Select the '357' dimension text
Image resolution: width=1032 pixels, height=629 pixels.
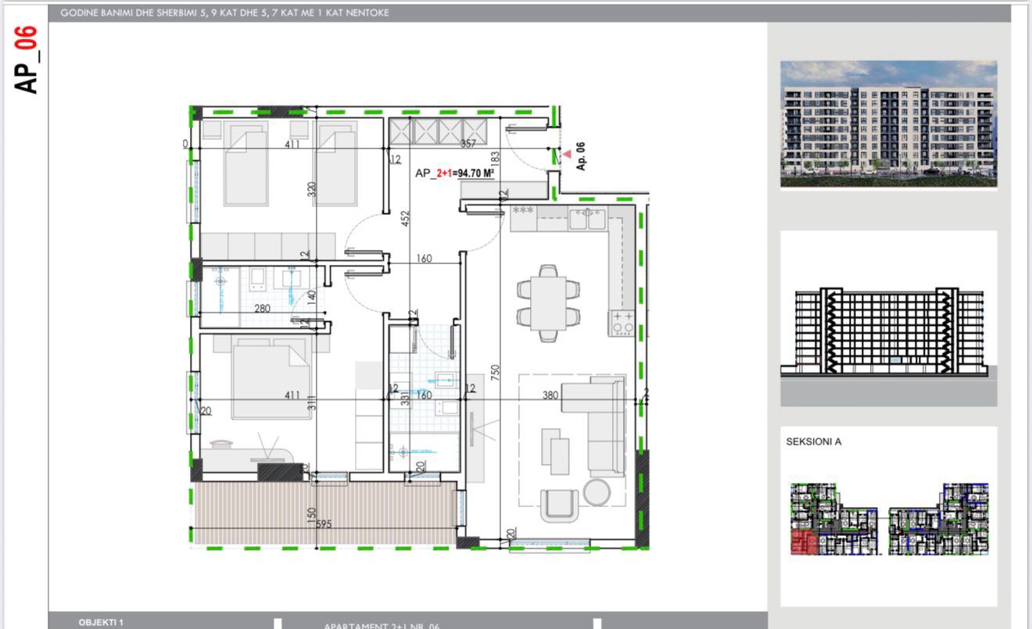tap(468, 144)
